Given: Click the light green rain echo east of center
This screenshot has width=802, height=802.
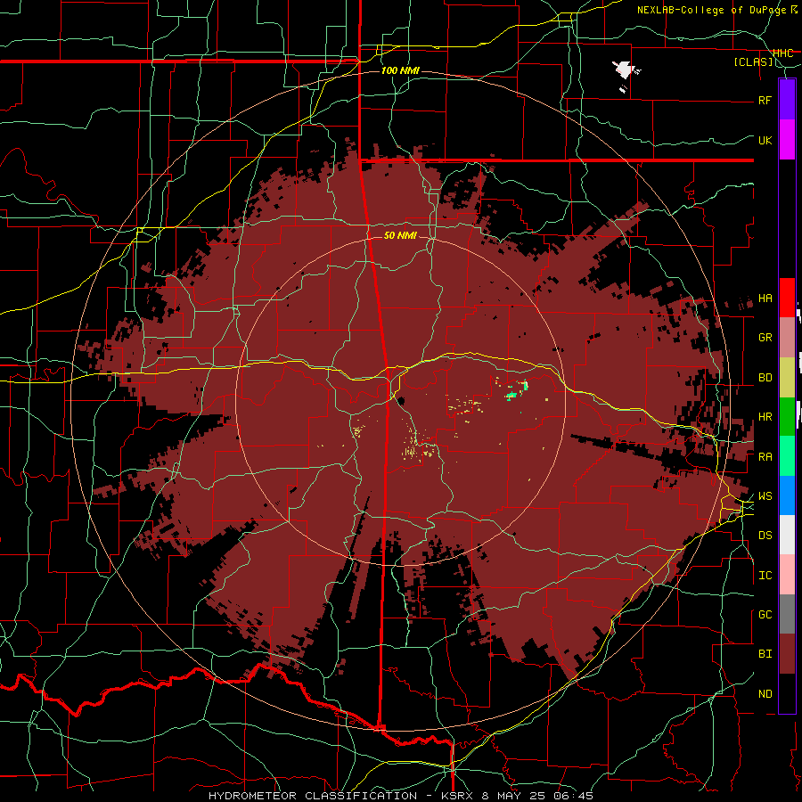Looking at the screenshot, I should pos(512,395).
